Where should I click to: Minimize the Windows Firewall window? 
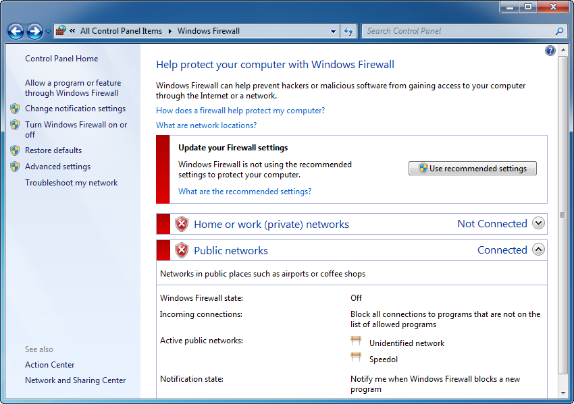[x=510, y=7]
